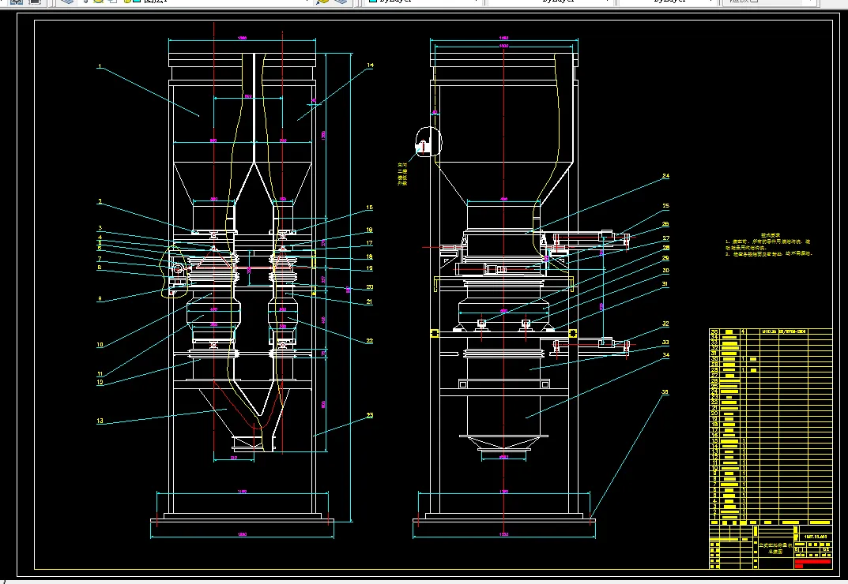Select callout 29 in right view
Image resolution: width=848 pixels, height=584 pixels.
665,258
